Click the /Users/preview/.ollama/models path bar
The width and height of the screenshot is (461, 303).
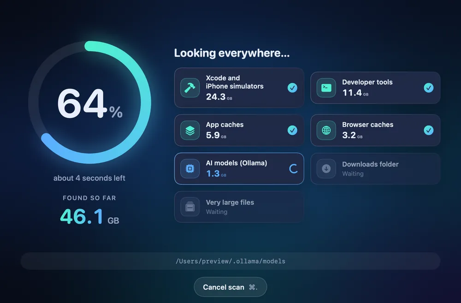230,261
